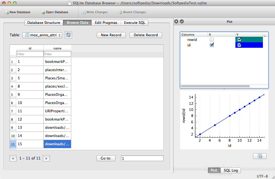Disable id on the Y axis

[x=239, y=45]
